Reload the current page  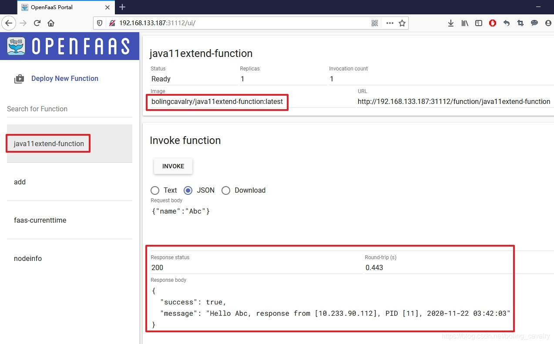tap(37, 23)
